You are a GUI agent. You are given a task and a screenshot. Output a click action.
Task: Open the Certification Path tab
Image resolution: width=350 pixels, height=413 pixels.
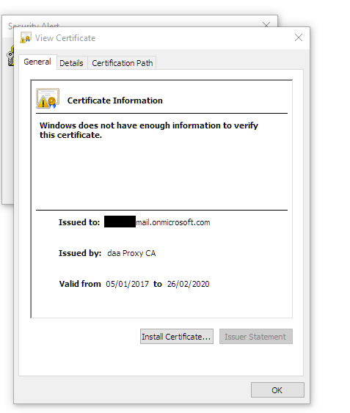tap(123, 63)
